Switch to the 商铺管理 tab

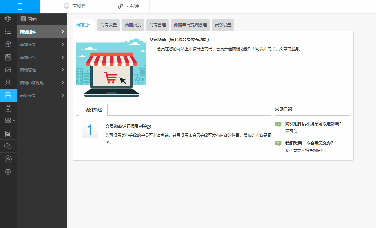[157, 25]
